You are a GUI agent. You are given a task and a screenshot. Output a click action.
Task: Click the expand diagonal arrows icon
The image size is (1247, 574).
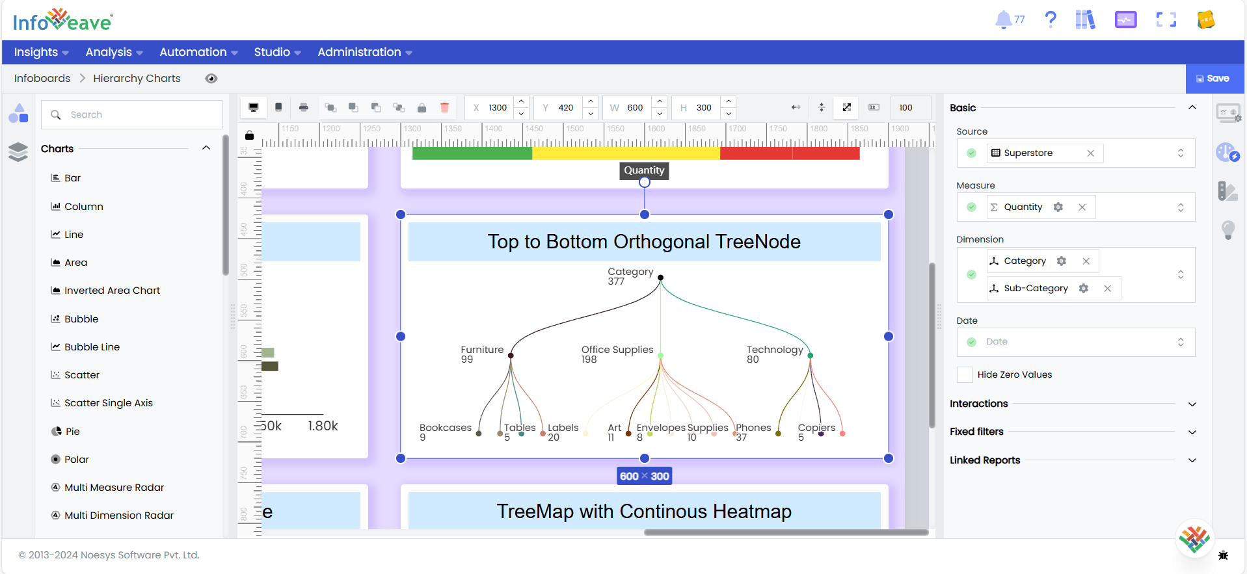(x=847, y=107)
